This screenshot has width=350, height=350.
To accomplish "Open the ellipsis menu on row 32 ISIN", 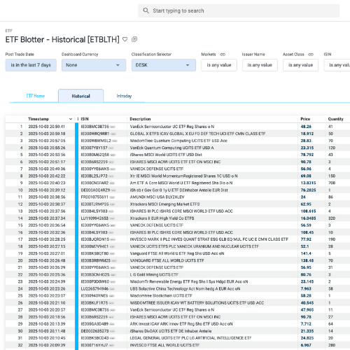I will 111,345.
